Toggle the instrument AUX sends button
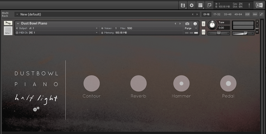The height and width of the screenshot is (134, 266). pyautogui.click(x=257, y=29)
